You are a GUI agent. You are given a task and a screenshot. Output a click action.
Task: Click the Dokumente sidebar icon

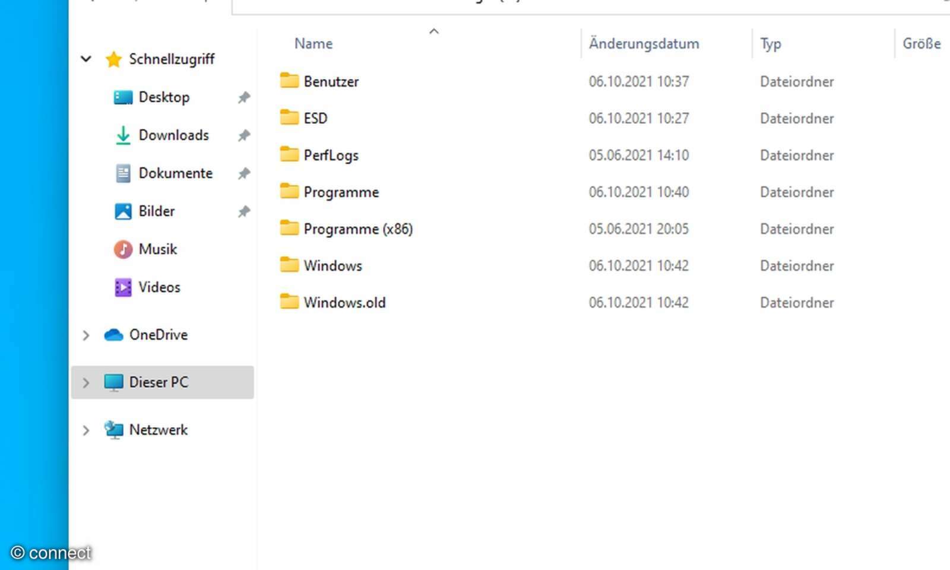pyautogui.click(x=122, y=173)
